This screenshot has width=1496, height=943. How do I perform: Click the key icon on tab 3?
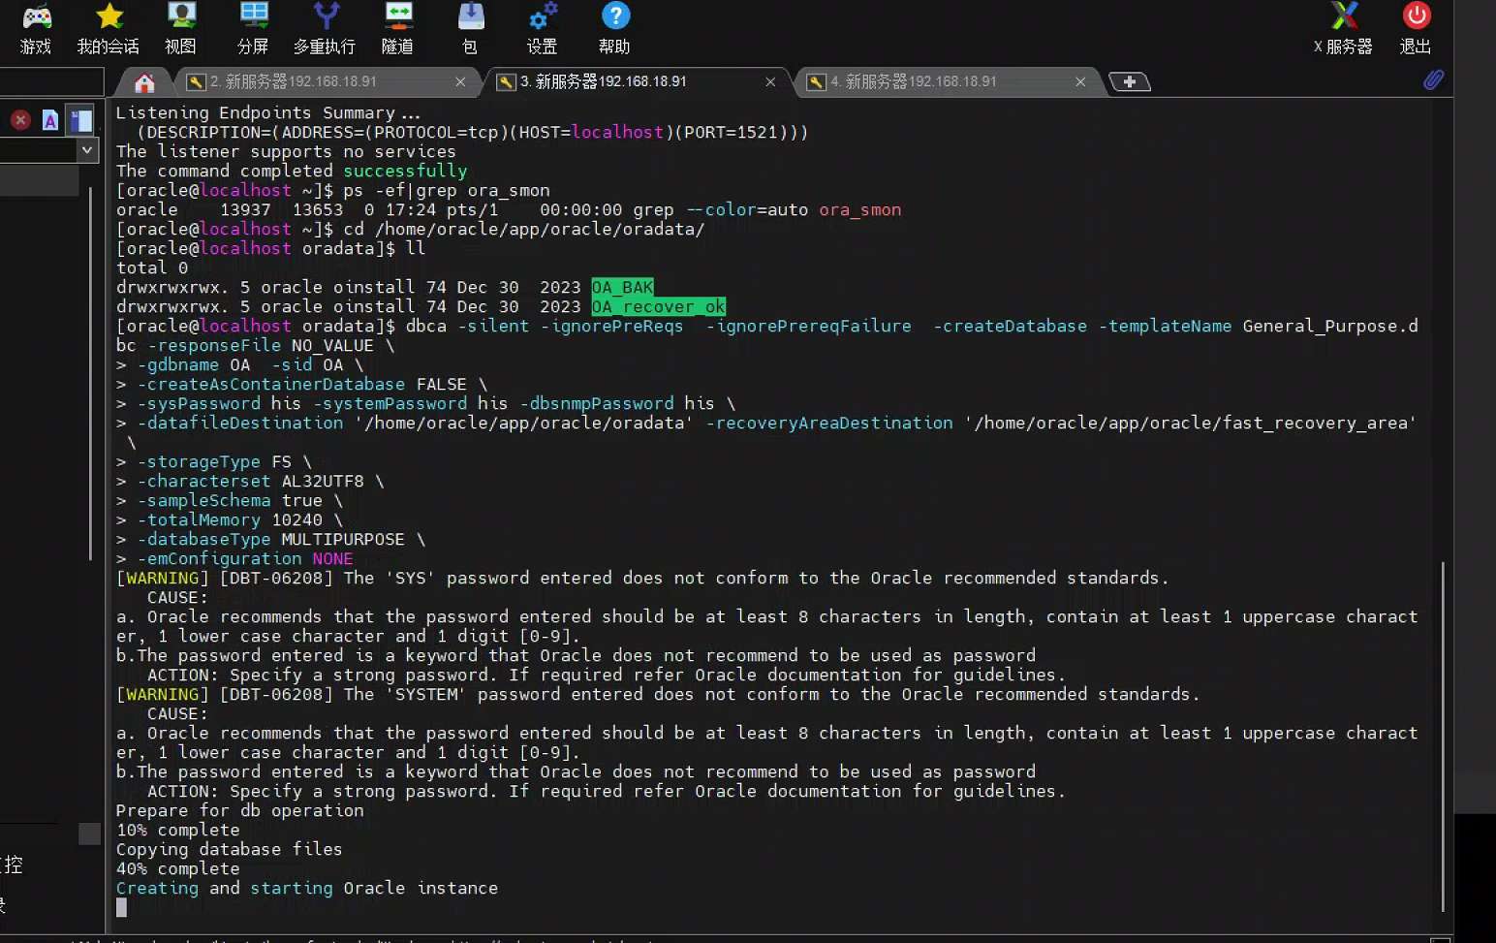coord(506,82)
